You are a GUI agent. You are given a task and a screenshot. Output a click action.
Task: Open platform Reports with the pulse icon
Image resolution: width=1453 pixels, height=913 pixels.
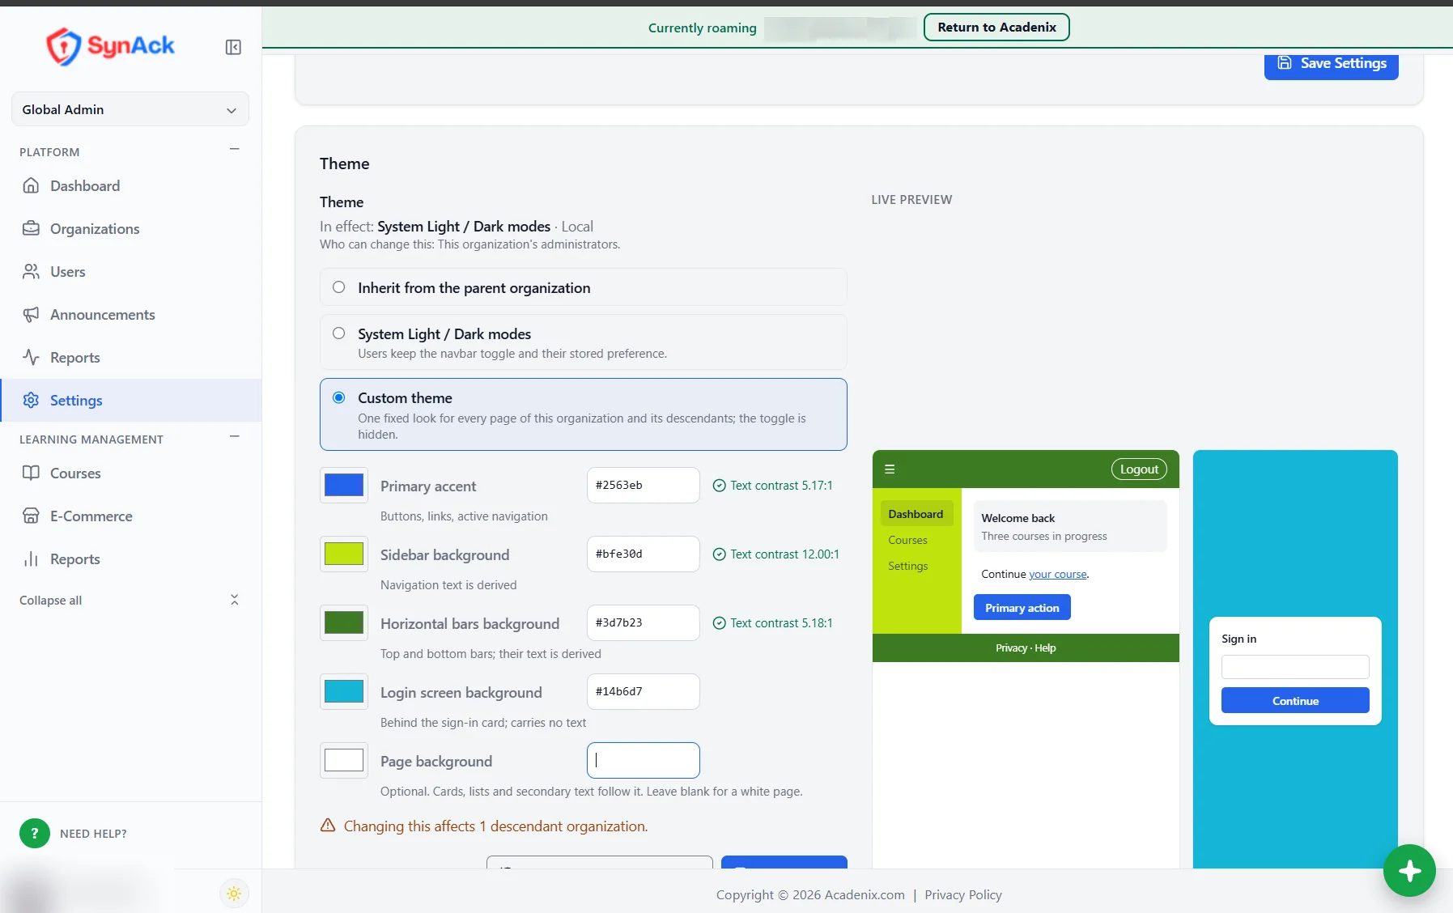[130, 357]
